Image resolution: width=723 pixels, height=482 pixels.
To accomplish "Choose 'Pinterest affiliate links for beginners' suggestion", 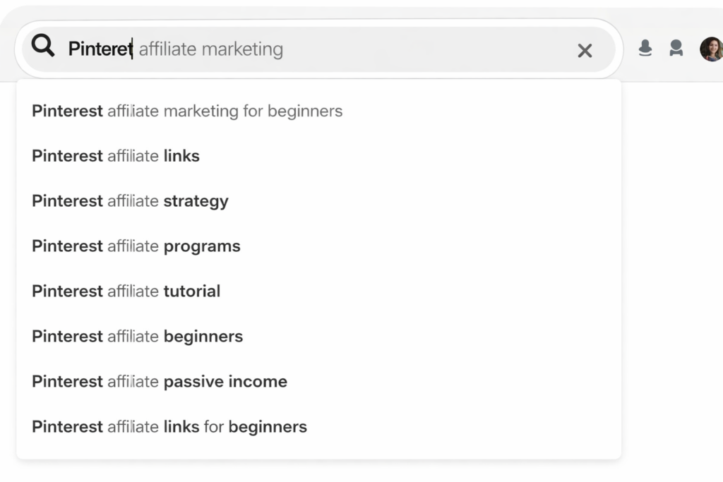I will 169,427.
